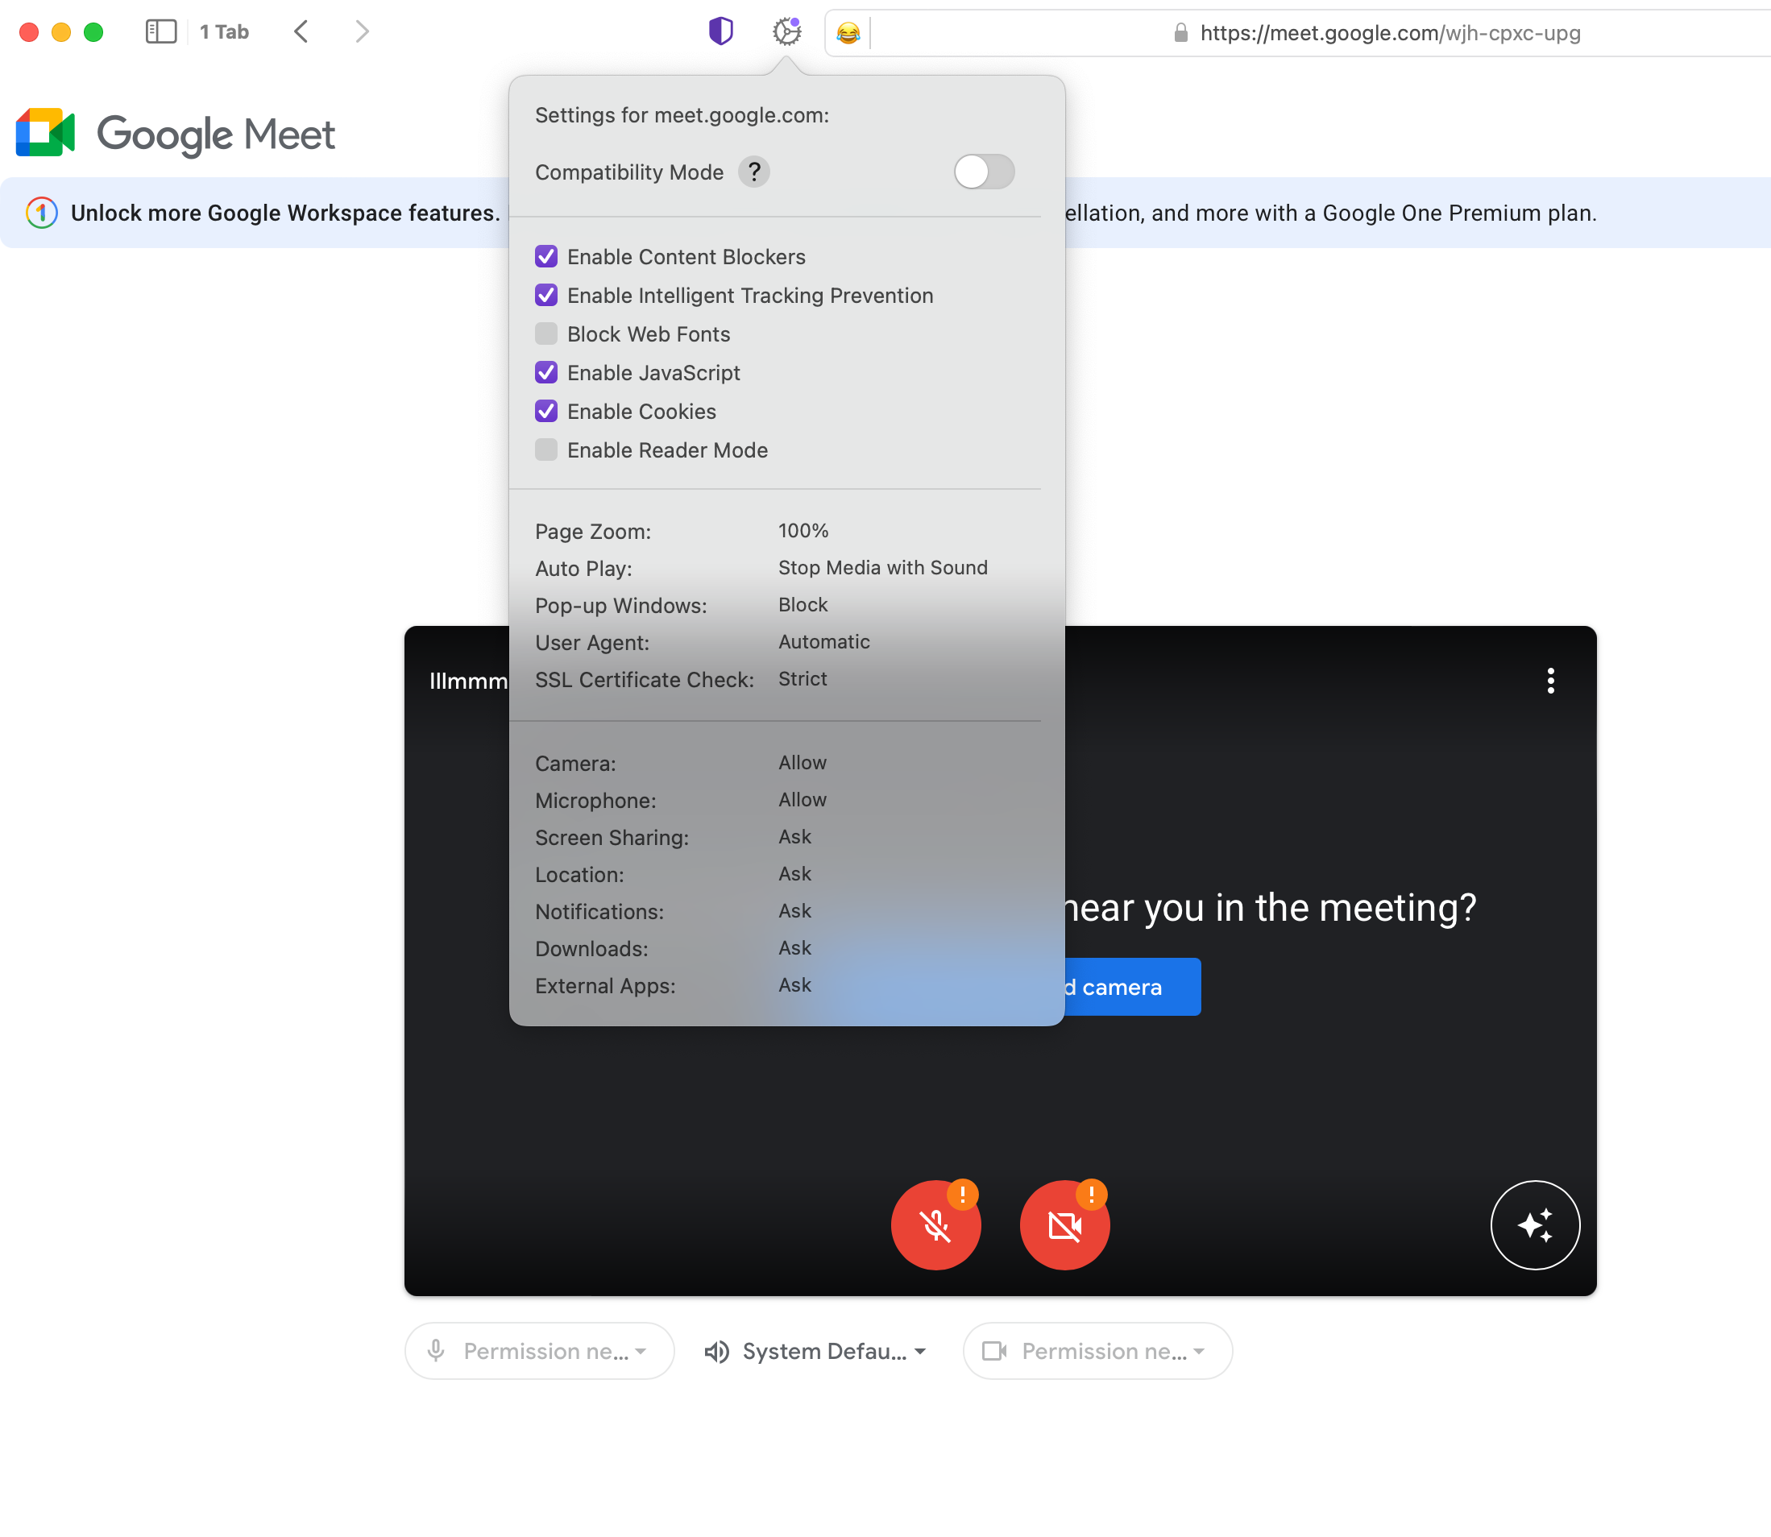
Task: Open the sparkle visual effects button
Action: [x=1534, y=1224]
